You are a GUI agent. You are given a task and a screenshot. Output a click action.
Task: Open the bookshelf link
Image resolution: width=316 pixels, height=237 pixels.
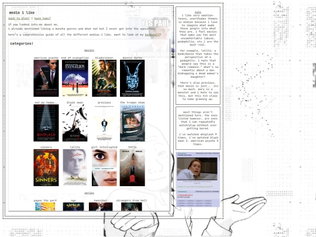152,35
